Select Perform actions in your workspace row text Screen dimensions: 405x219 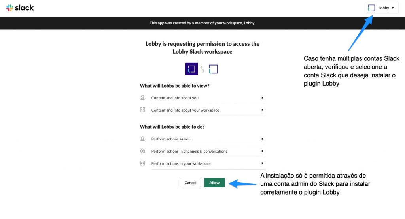(181, 163)
